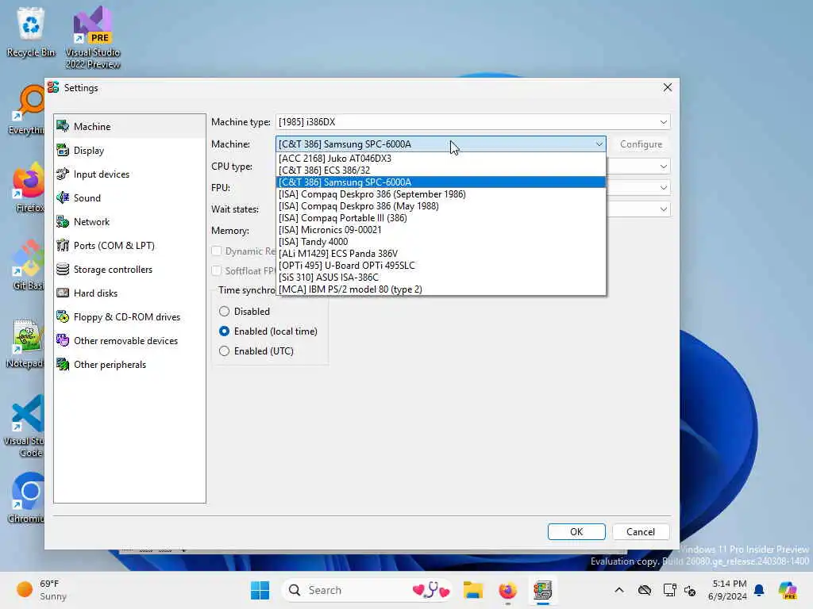Viewport: 813px width, 609px height.
Task: Open the CPU type dropdown arrow
Action: click(x=663, y=167)
